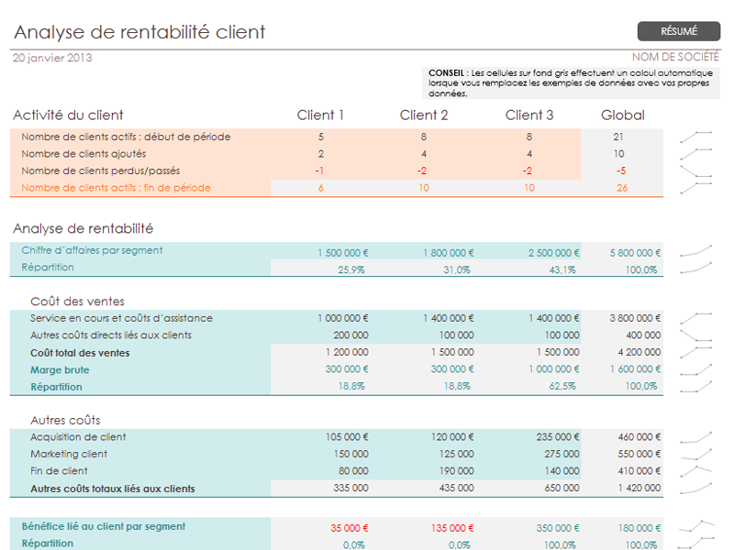
Task: Click sparkline for 'Service en cours' row
Action: [696, 318]
